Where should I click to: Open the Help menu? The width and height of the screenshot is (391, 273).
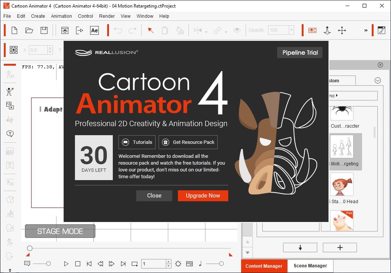click(164, 16)
